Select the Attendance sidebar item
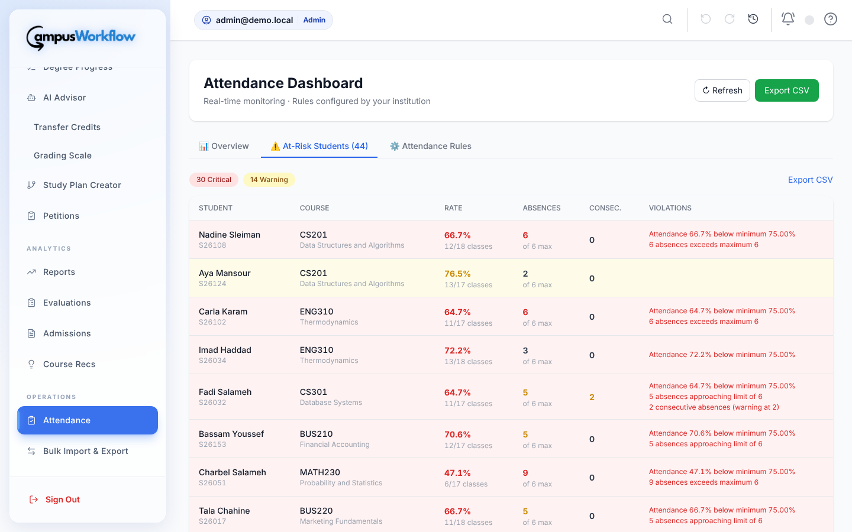This screenshot has height=532, width=852. [x=88, y=420]
